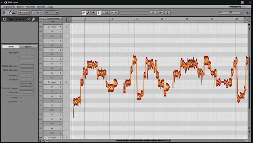The width and height of the screenshot is (253, 143).
Task: Click the icon at bottom right corner of editor
Action: pyautogui.click(x=246, y=140)
